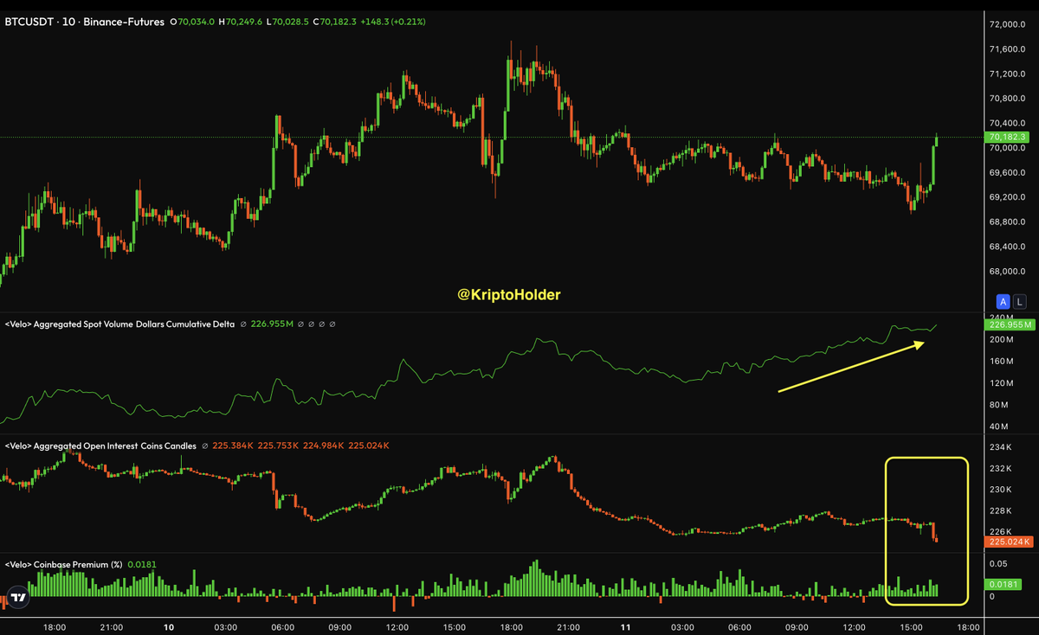The height and width of the screenshot is (635, 1039).
Task: Click the 0.0181 value in the Coinbase Premium legend
Action: click(x=142, y=564)
